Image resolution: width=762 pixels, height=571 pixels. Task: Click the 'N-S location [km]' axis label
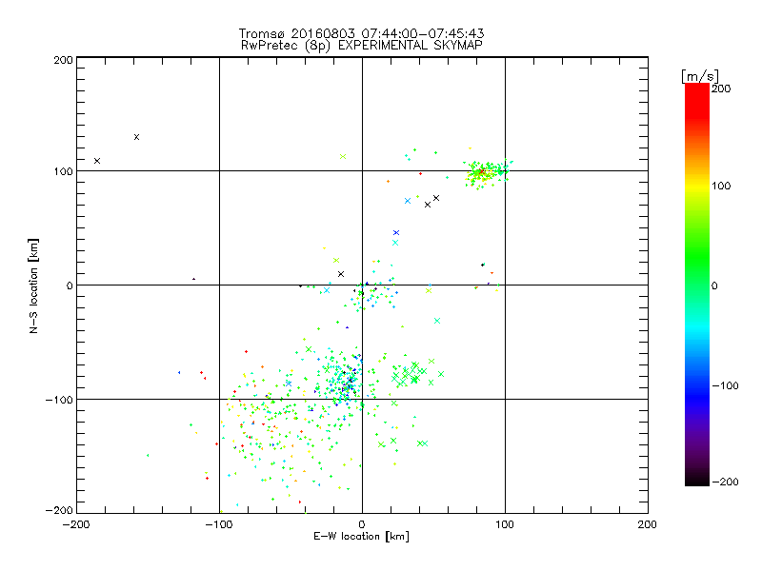[x=33, y=285]
